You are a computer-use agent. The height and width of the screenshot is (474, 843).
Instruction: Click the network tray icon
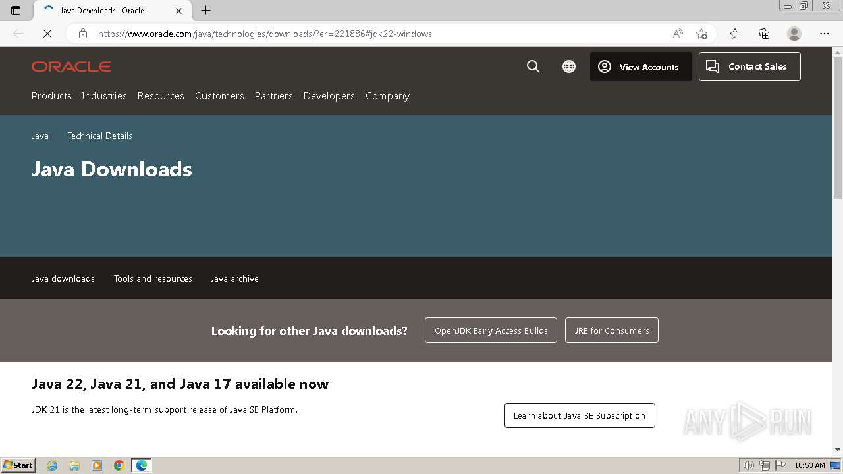765,465
